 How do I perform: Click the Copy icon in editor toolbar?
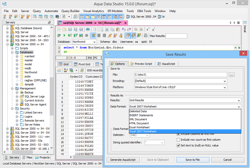click(112, 30)
